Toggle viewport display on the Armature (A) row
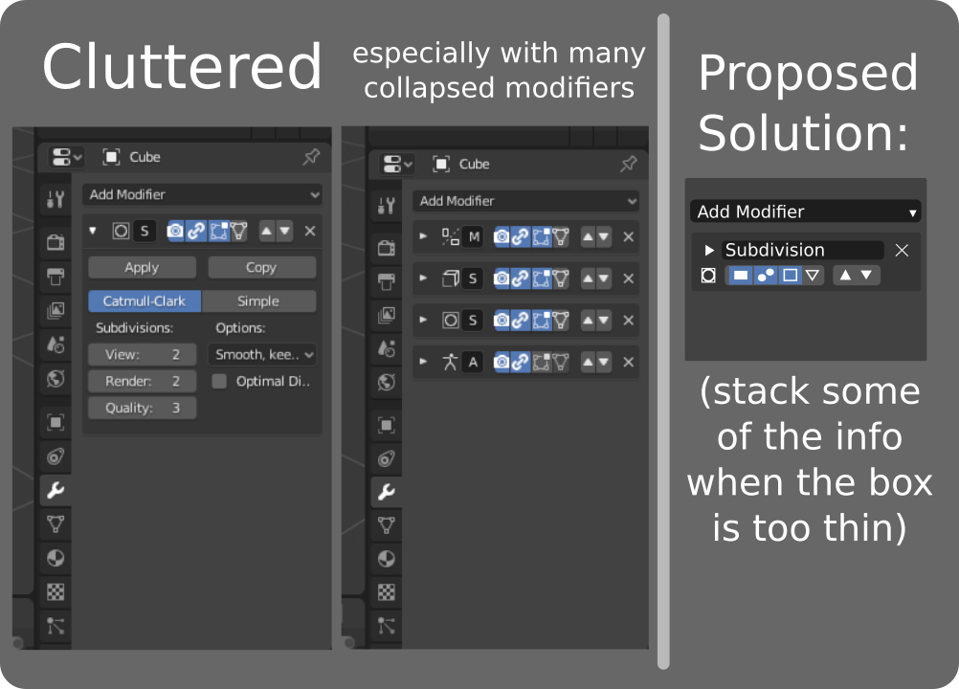Image resolution: width=959 pixels, height=689 pixels. 520,362
